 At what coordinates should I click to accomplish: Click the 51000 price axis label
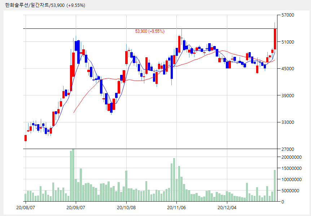(x=288, y=42)
